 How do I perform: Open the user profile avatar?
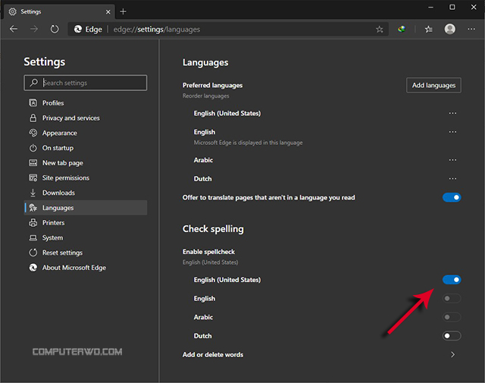449,29
